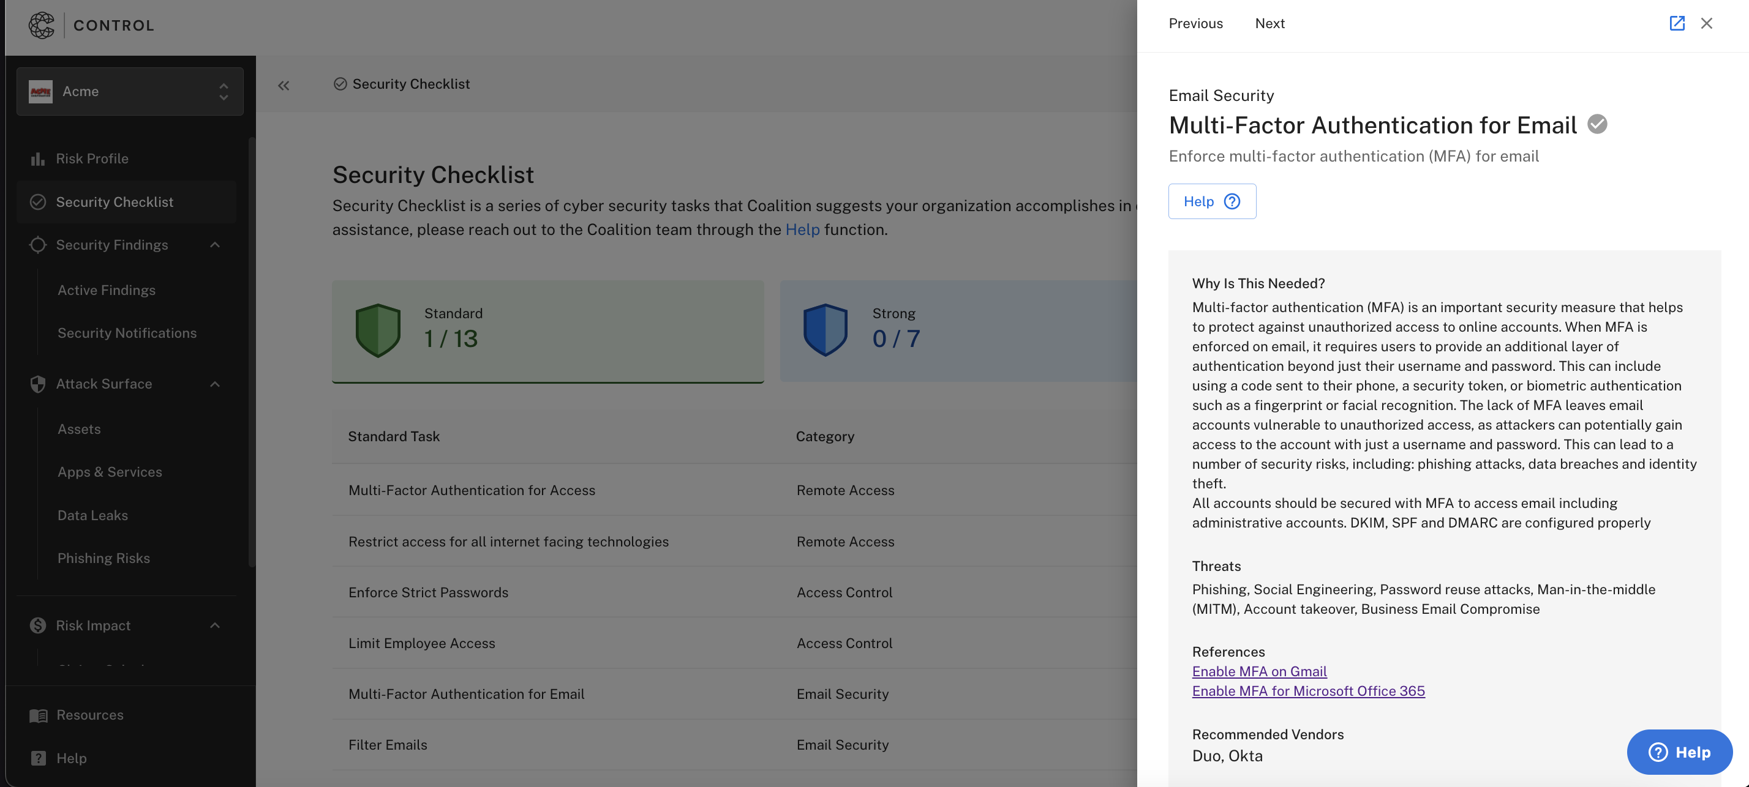Click the Next task button
The height and width of the screenshot is (787, 1749).
1269,24
